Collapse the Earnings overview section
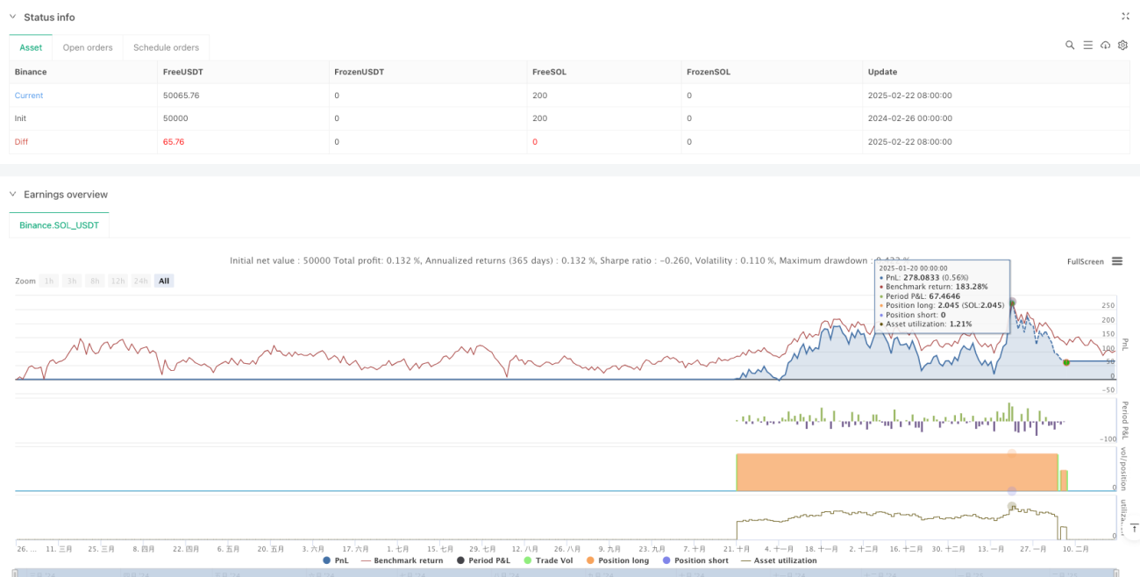 (x=12, y=194)
